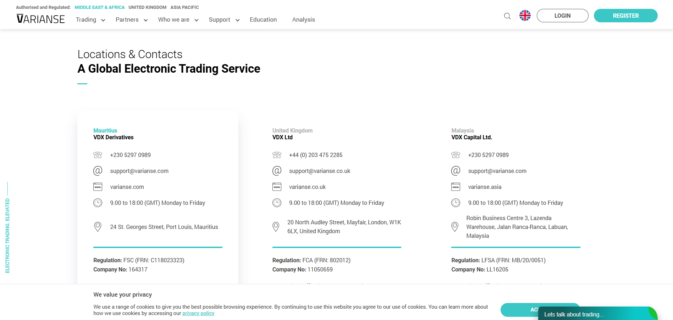Click map pin icon for Labuan address
The image size is (673, 320).
pyautogui.click(x=455, y=227)
